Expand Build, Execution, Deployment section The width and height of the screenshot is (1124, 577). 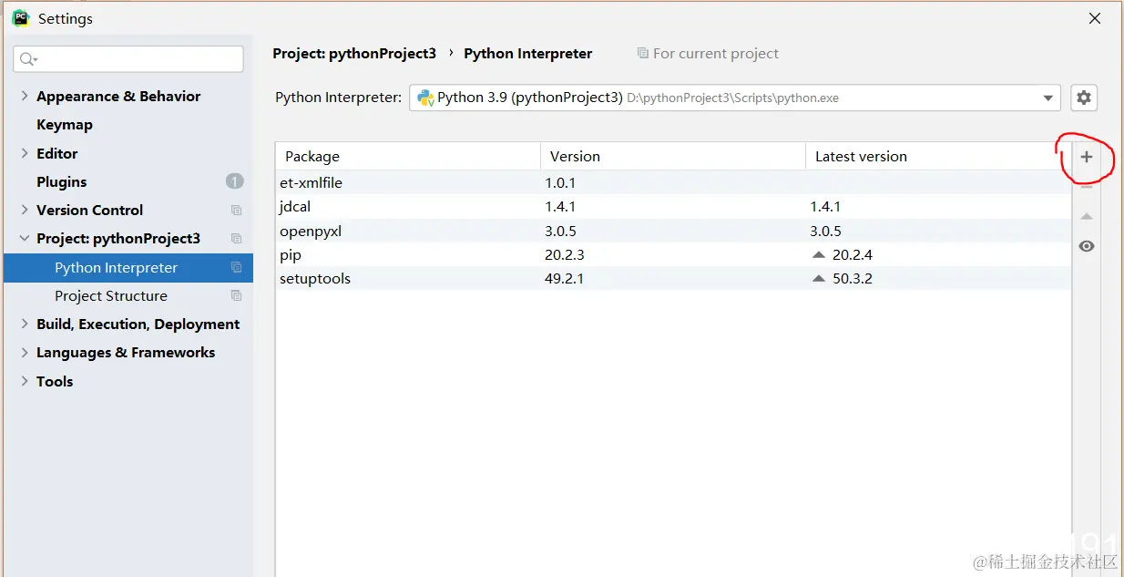click(x=25, y=324)
